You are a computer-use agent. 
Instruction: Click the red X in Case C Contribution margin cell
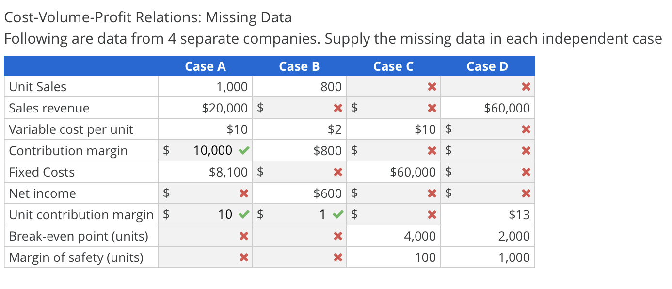tap(432, 150)
